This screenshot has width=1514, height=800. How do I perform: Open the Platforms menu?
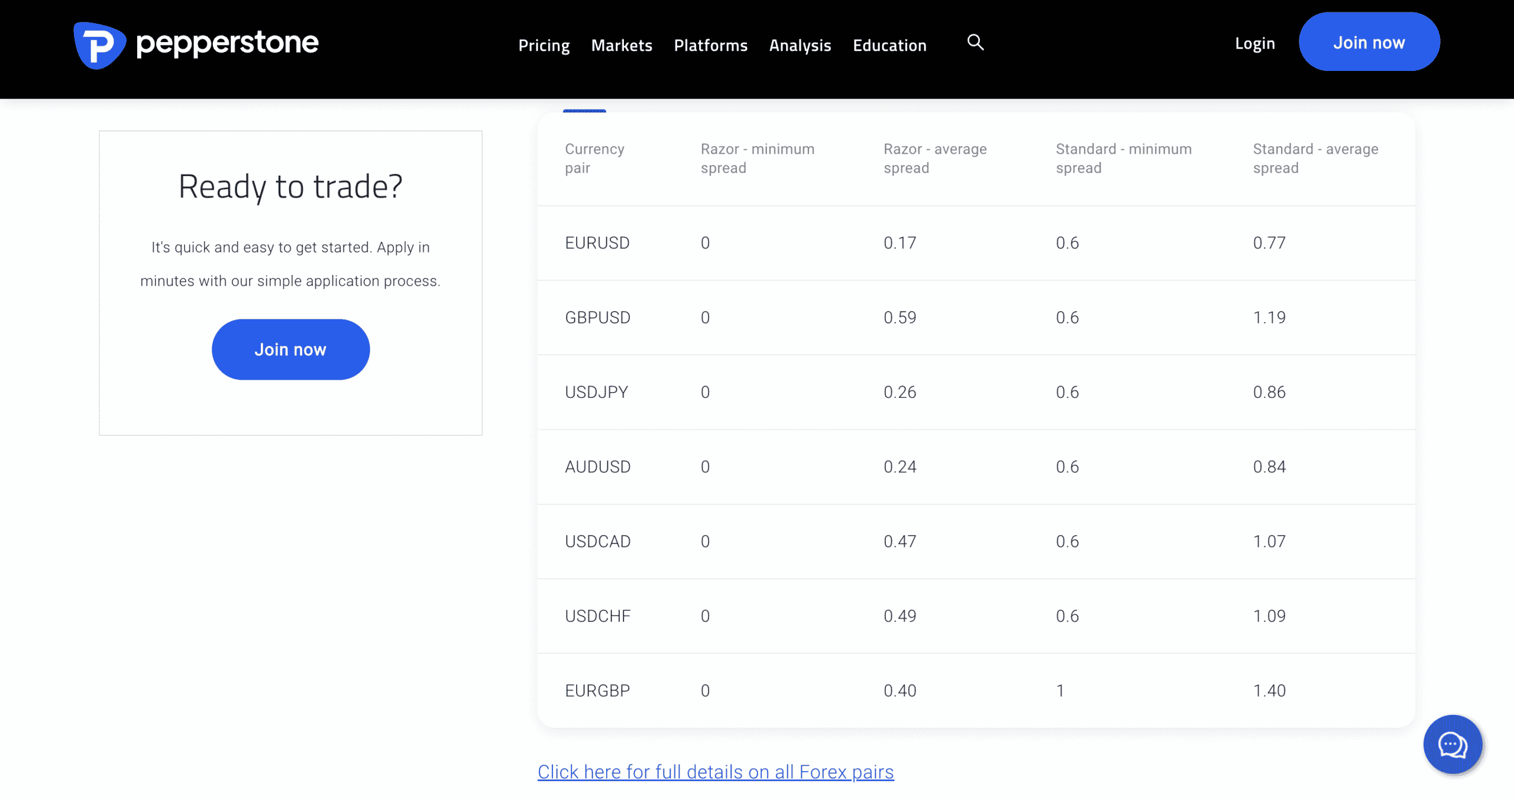tap(710, 45)
